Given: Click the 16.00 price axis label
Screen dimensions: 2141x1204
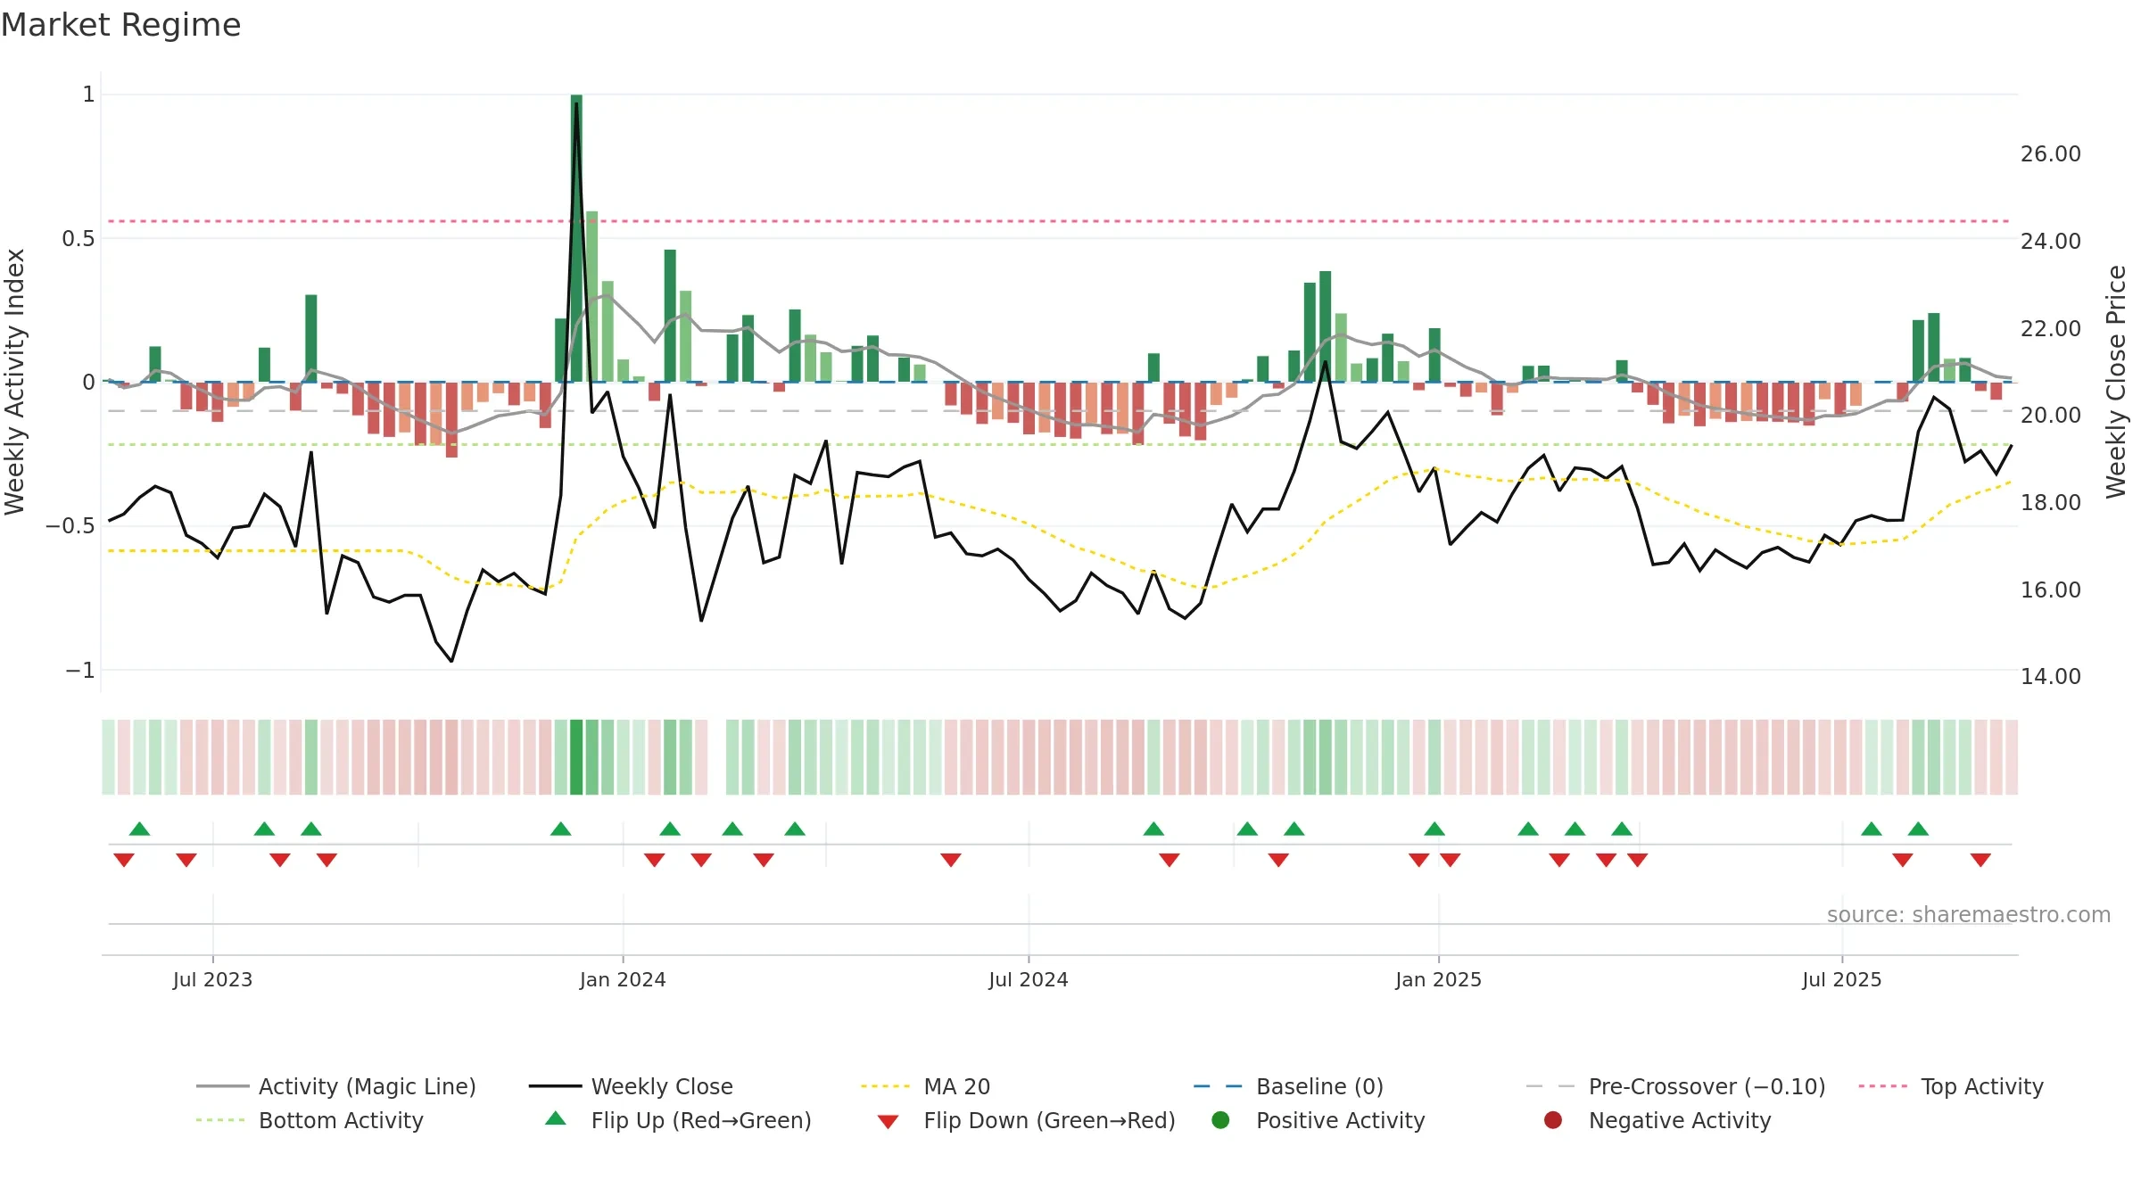Looking at the screenshot, I should [x=2051, y=590].
